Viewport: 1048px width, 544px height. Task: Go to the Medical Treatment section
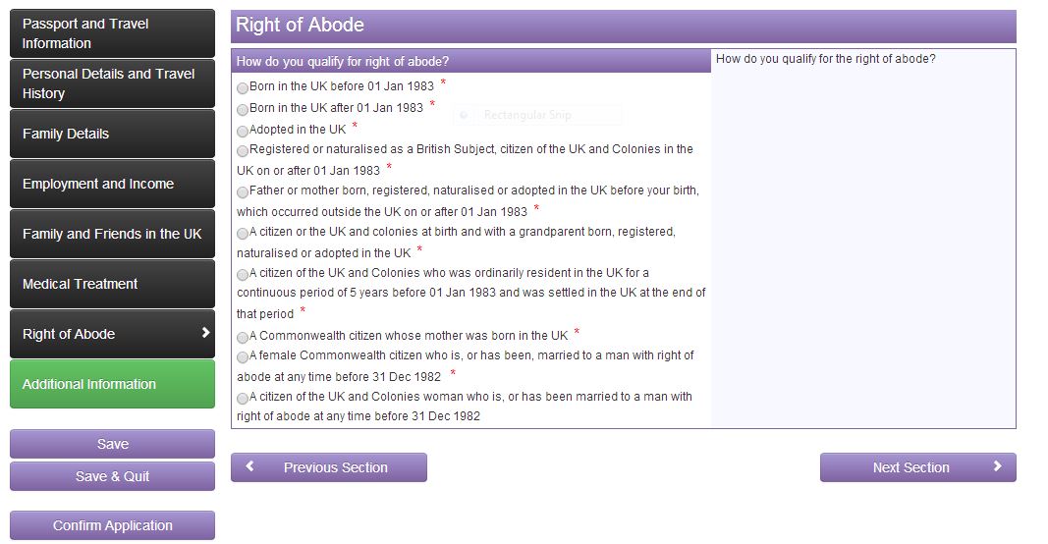pyautogui.click(x=112, y=284)
